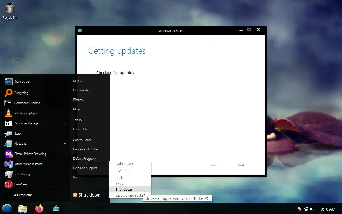Expand the Notepad jump list arrow

coord(65,144)
